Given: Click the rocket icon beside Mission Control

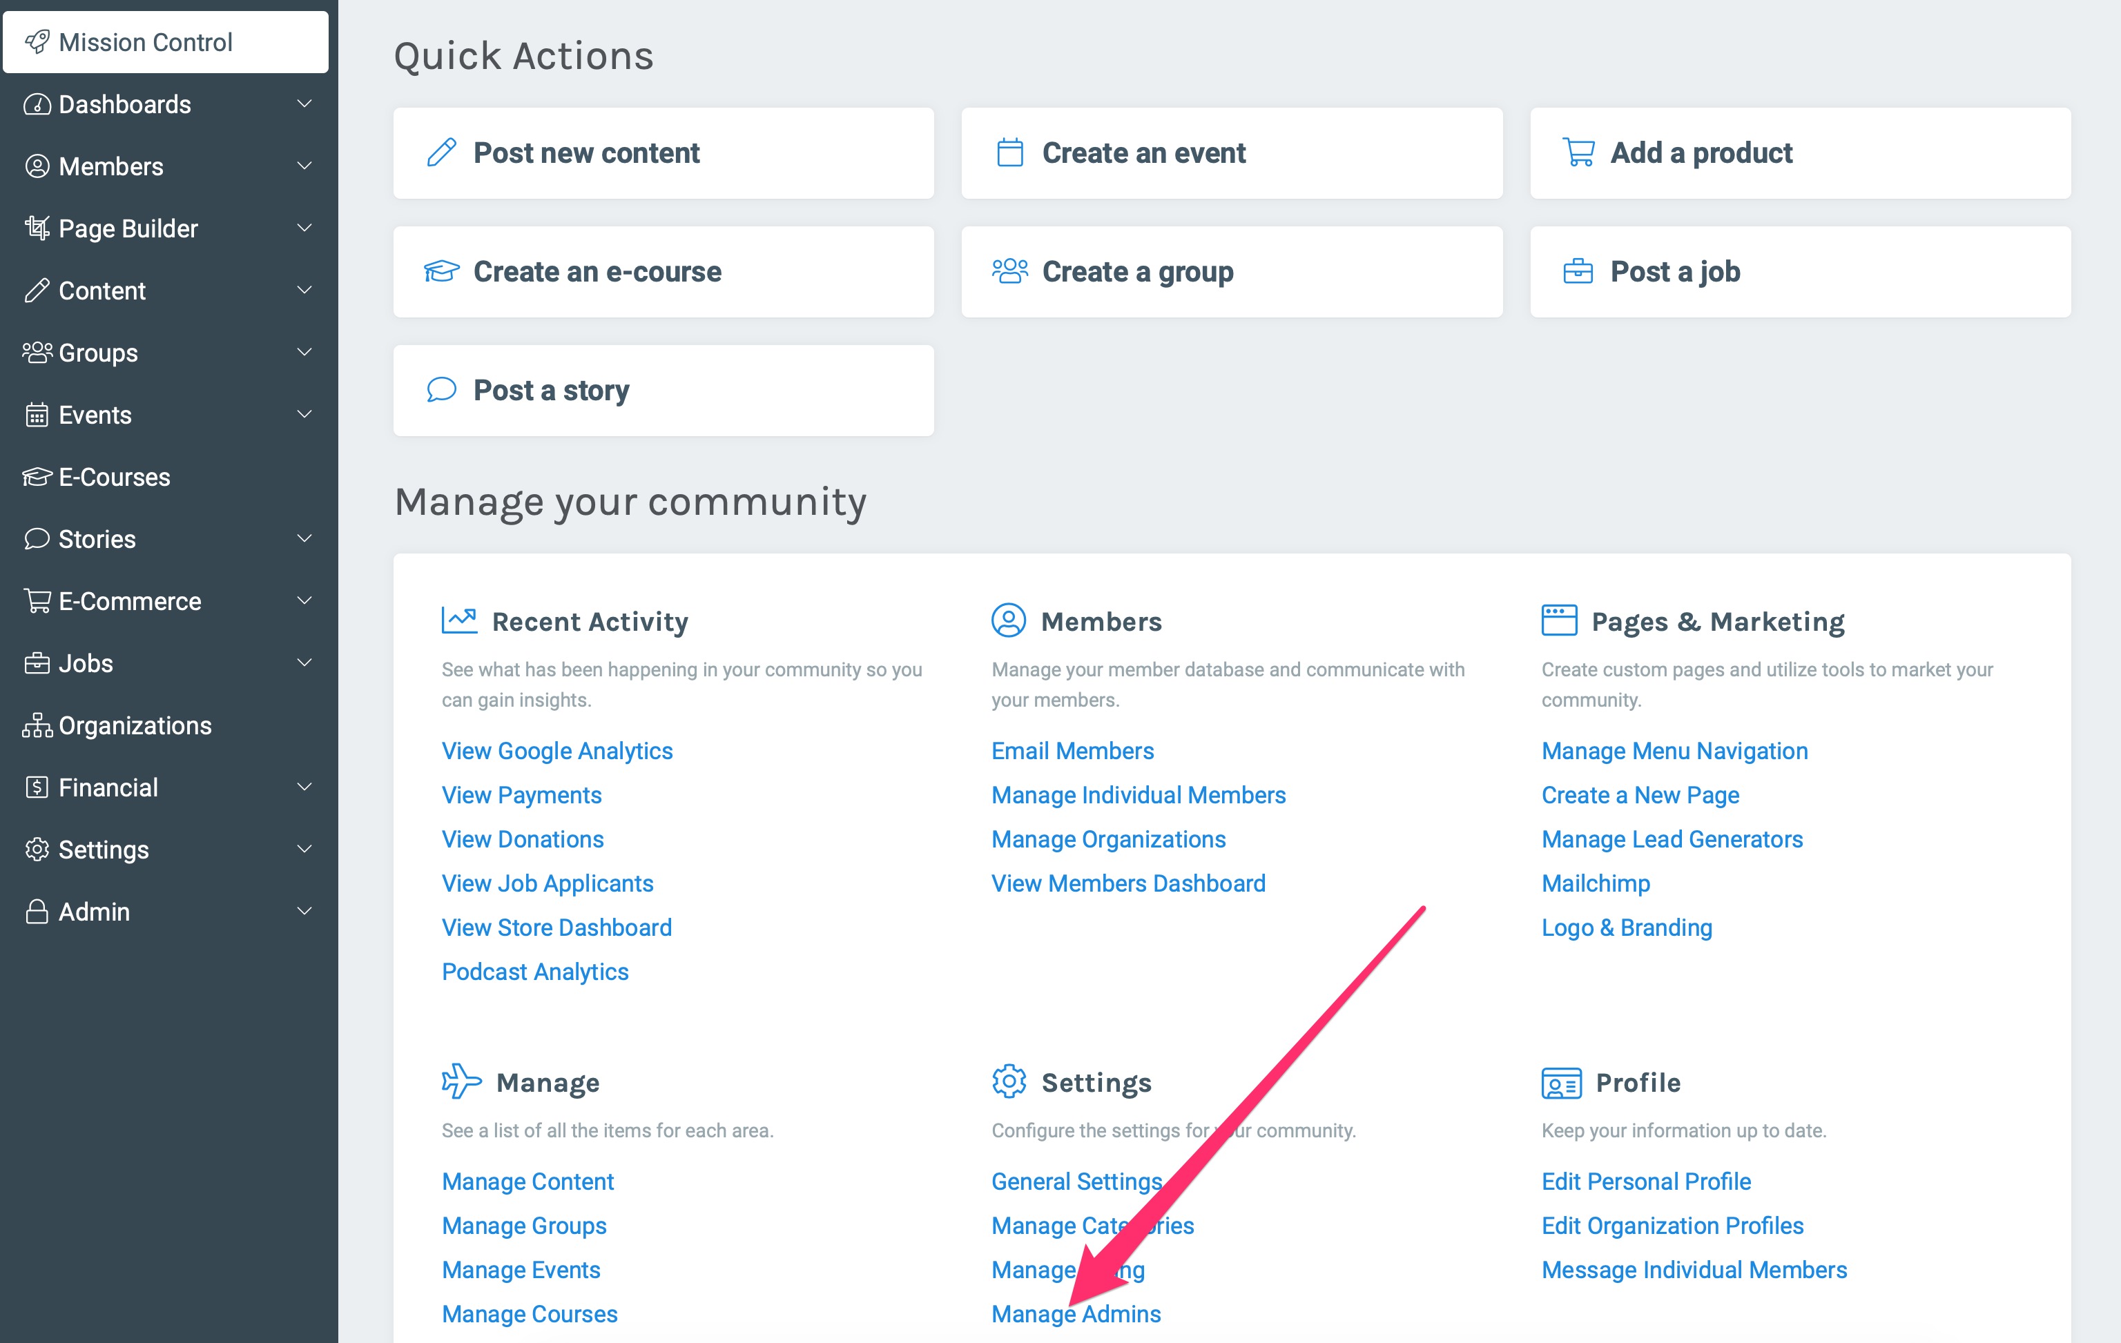Looking at the screenshot, I should (37, 41).
